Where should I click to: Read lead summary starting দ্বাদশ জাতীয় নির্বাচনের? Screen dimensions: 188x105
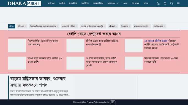[x=40, y=93]
